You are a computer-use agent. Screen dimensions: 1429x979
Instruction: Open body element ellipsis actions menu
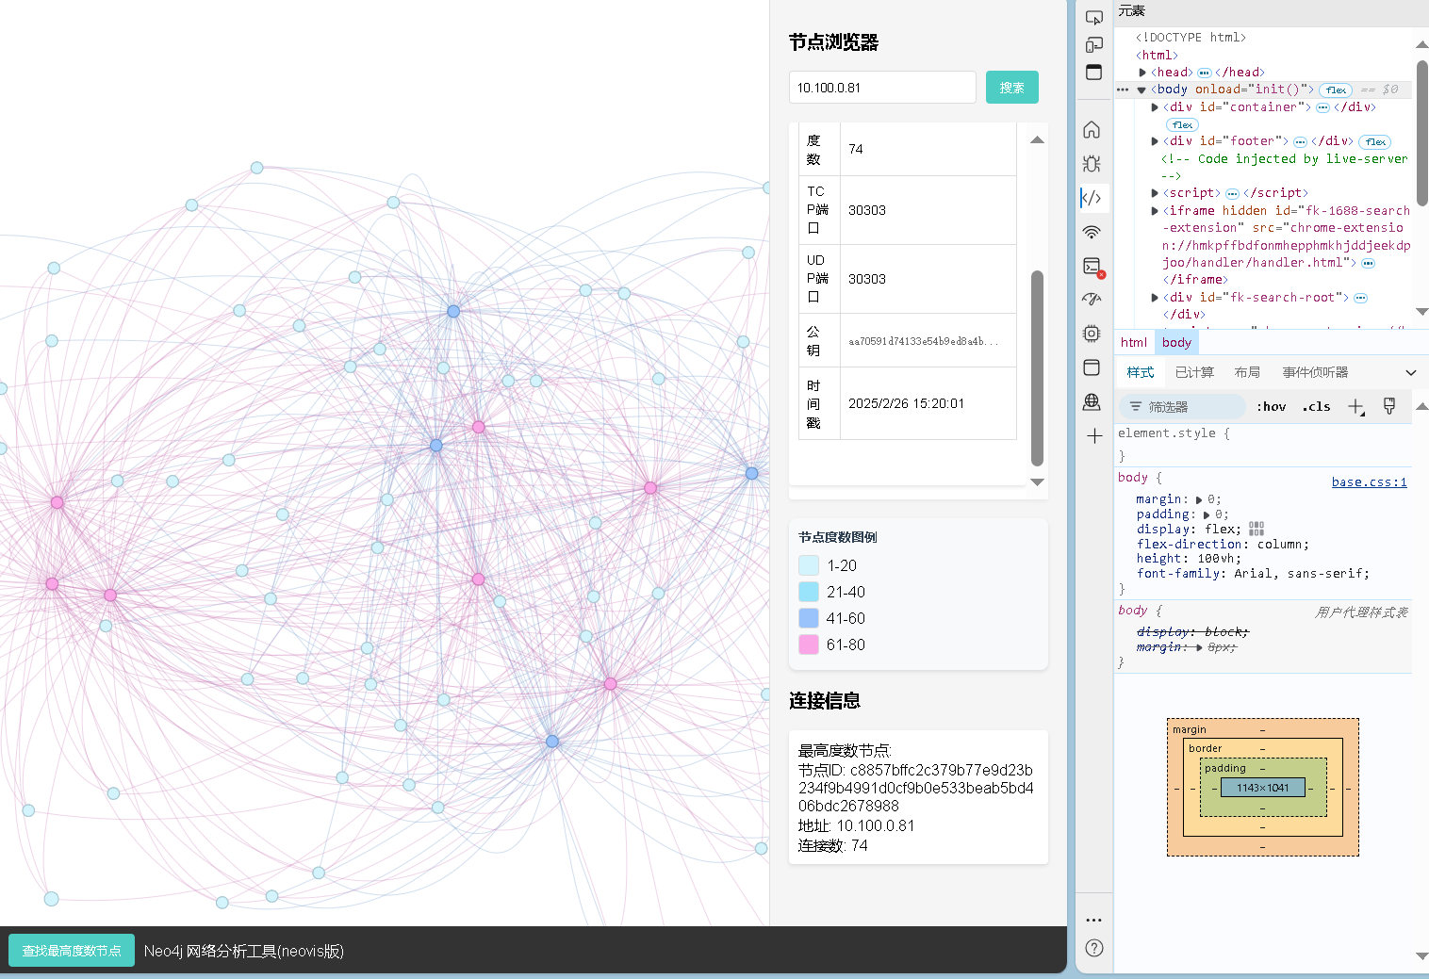point(1123,90)
